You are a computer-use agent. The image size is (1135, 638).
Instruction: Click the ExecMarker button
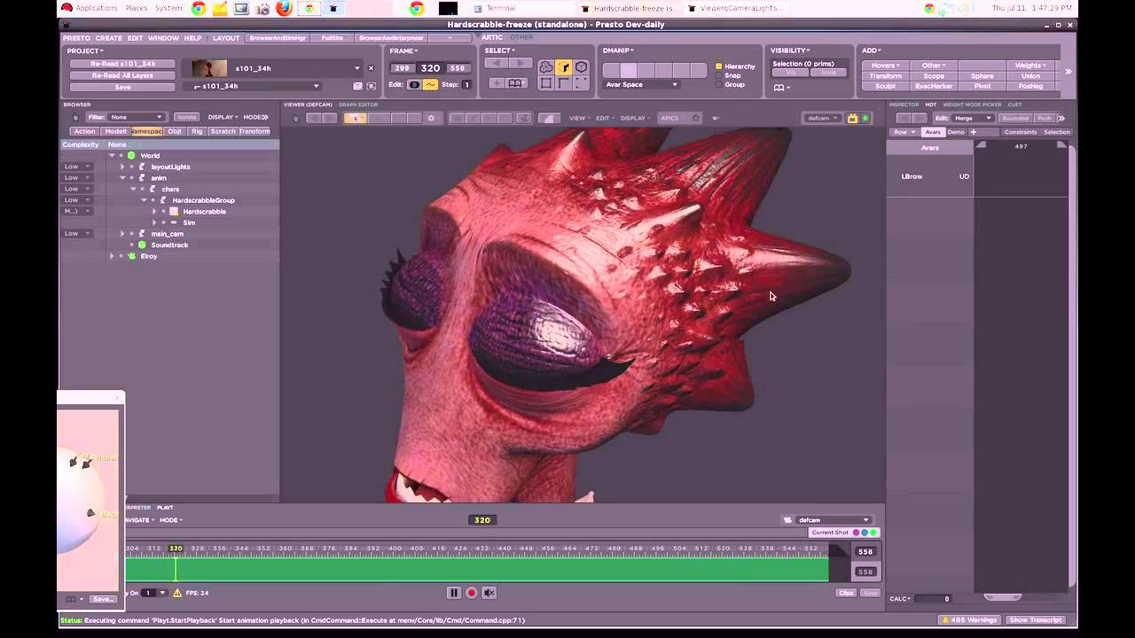pos(933,86)
